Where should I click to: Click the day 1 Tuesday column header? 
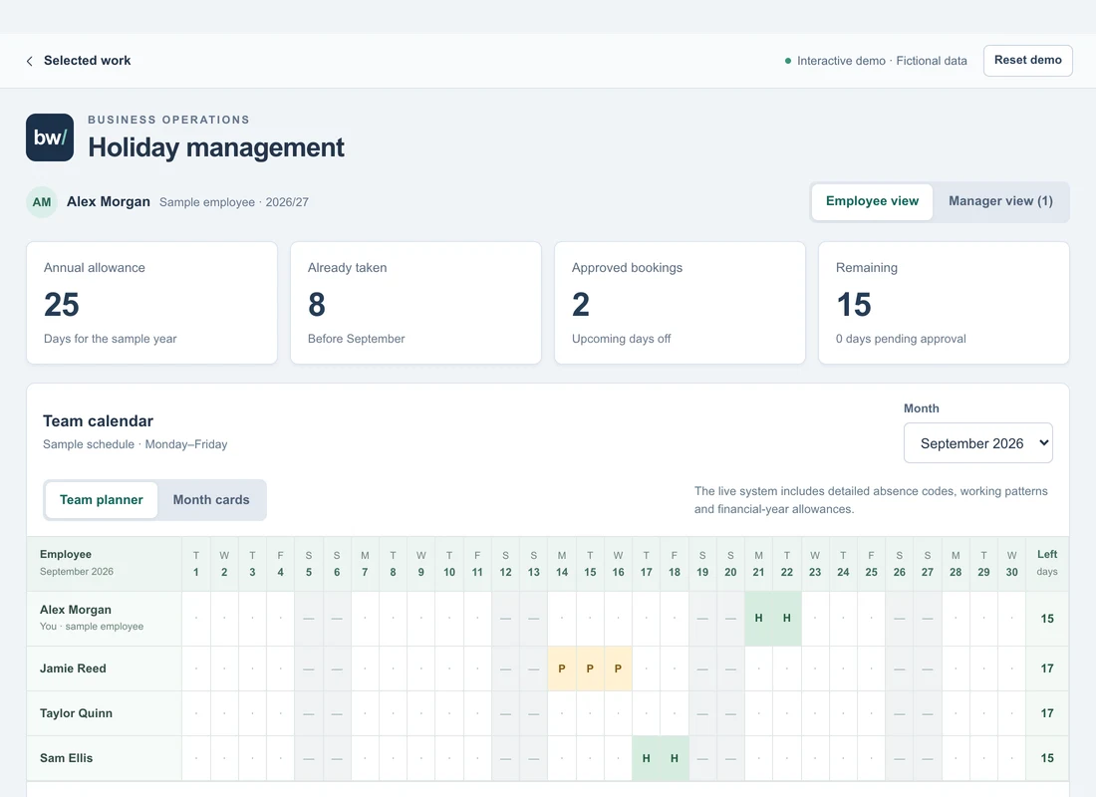(x=196, y=564)
